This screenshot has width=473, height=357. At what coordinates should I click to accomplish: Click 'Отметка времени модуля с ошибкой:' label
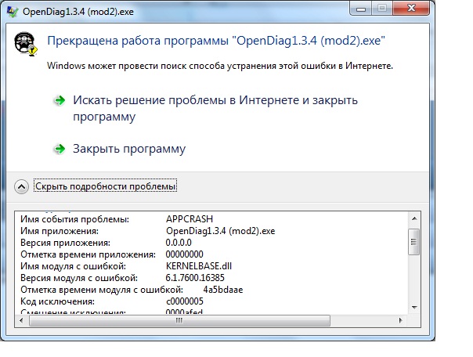coord(102,290)
